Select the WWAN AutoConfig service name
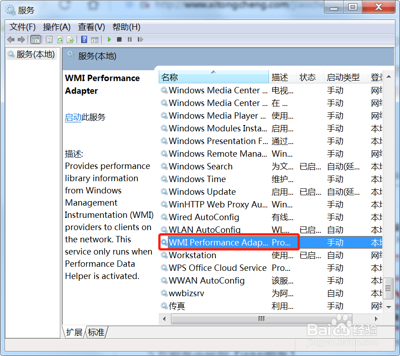 pyautogui.click(x=207, y=280)
